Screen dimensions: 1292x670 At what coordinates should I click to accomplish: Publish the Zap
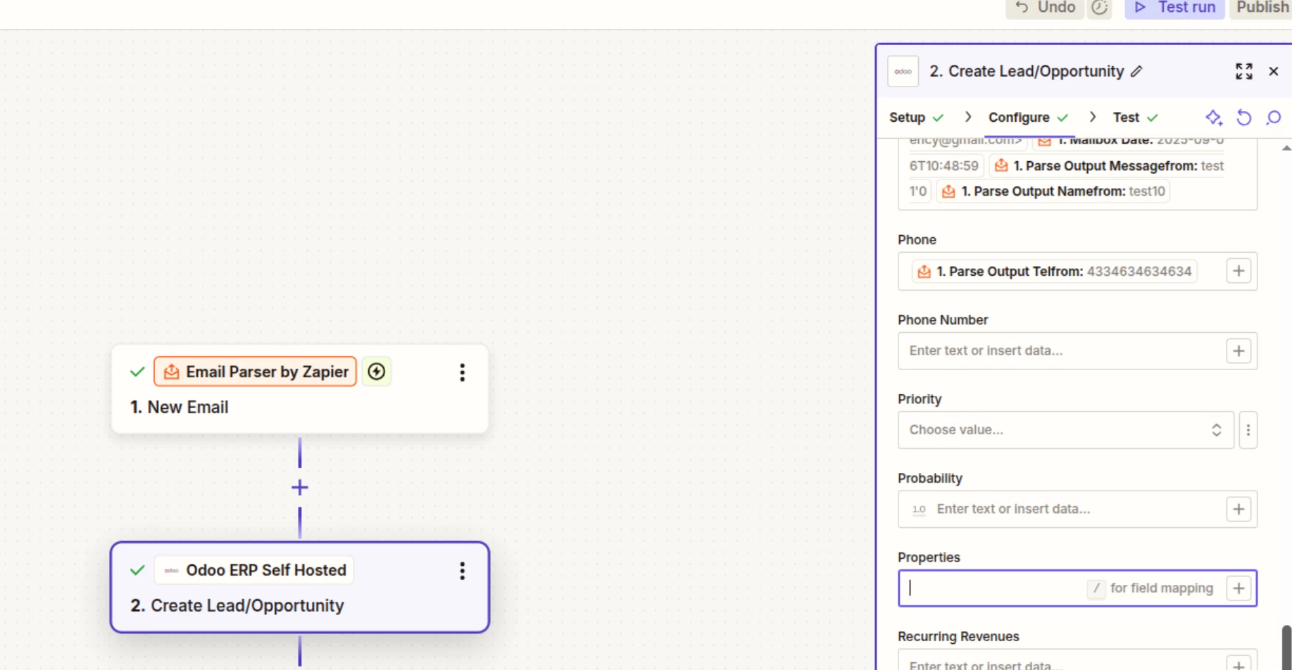point(1261,8)
